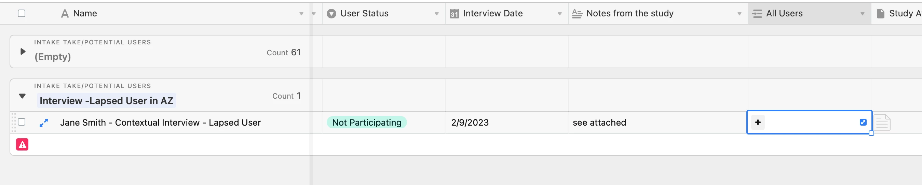Open the Name column dropdown menu
922x185 pixels.
point(301,14)
